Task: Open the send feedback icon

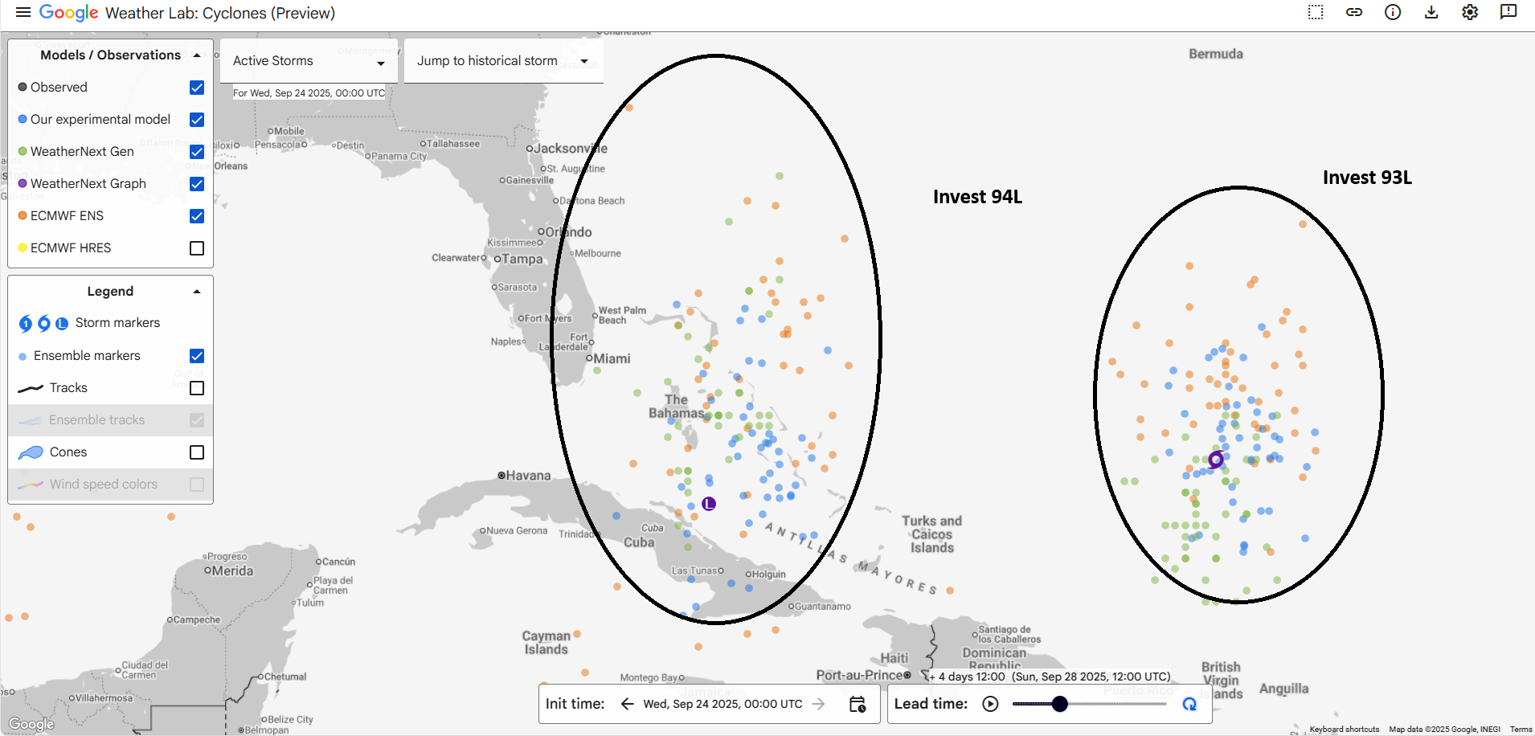Action: coord(1508,12)
